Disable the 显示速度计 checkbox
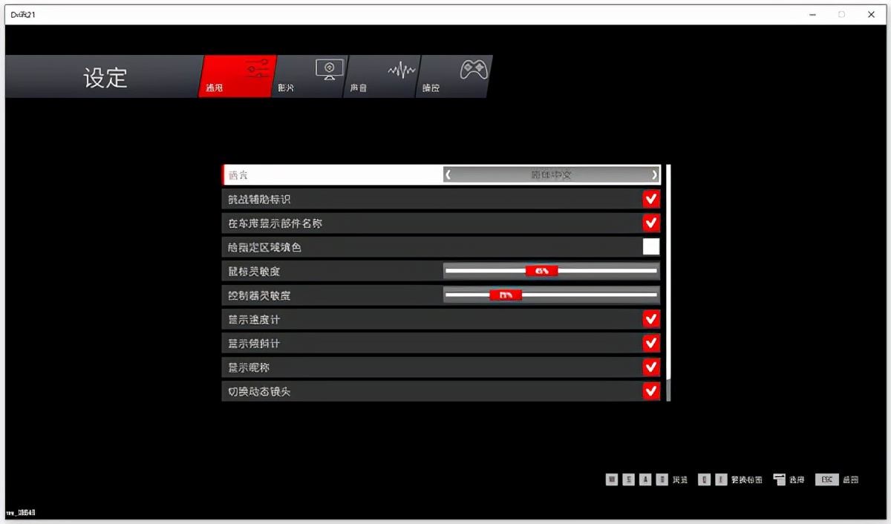The height and width of the screenshot is (524, 891). pos(651,318)
